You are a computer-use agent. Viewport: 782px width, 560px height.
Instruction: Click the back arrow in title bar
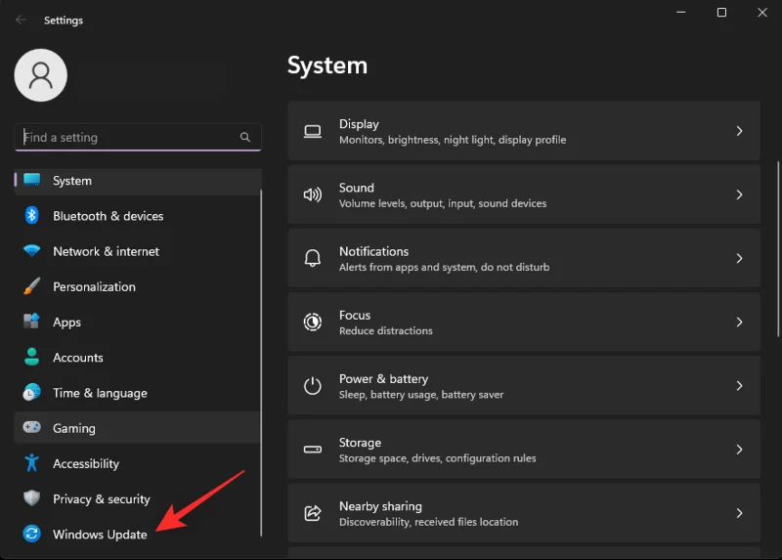[x=21, y=20]
